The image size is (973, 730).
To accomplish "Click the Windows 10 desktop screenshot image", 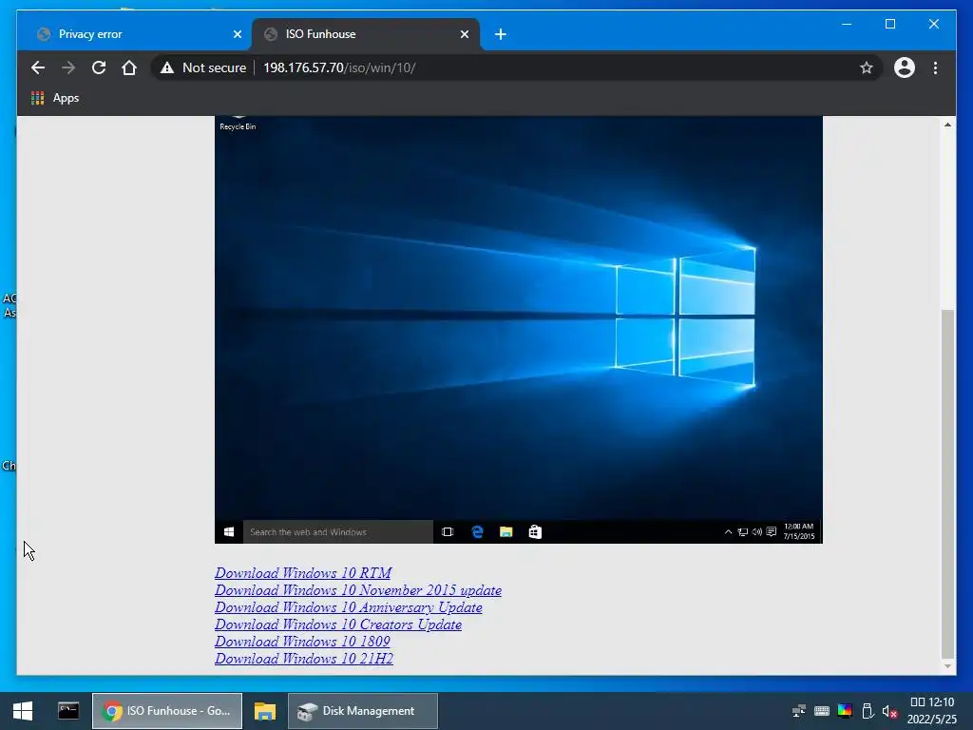I will (x=519, y=330).
